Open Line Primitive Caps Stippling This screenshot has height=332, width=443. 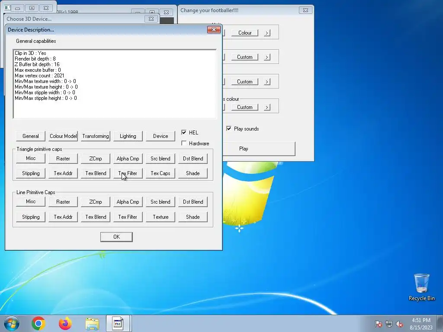point(31,217)
